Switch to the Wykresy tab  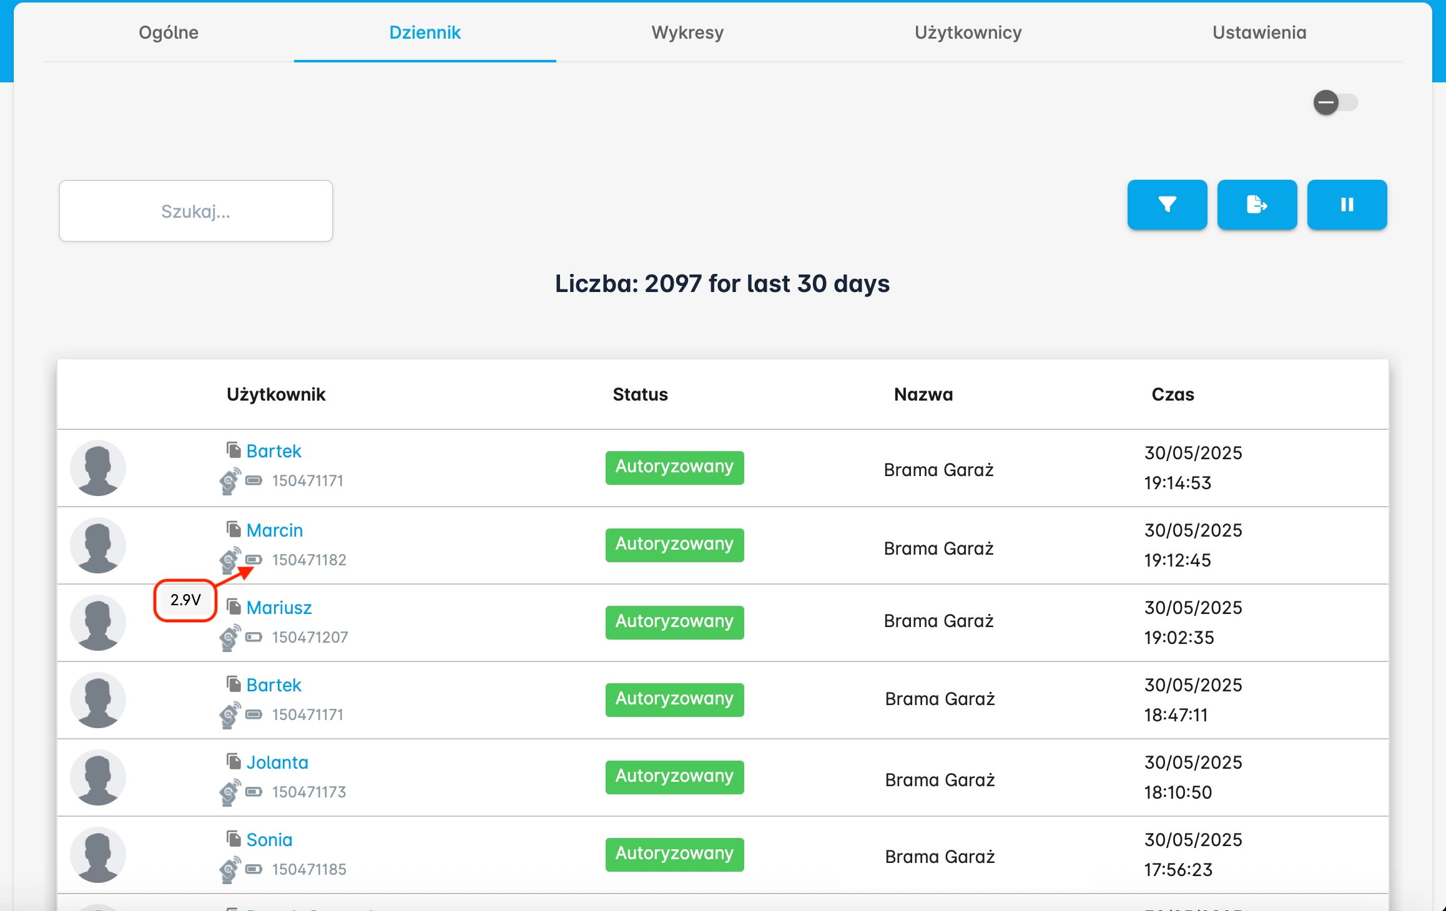(x=687, y=32)
